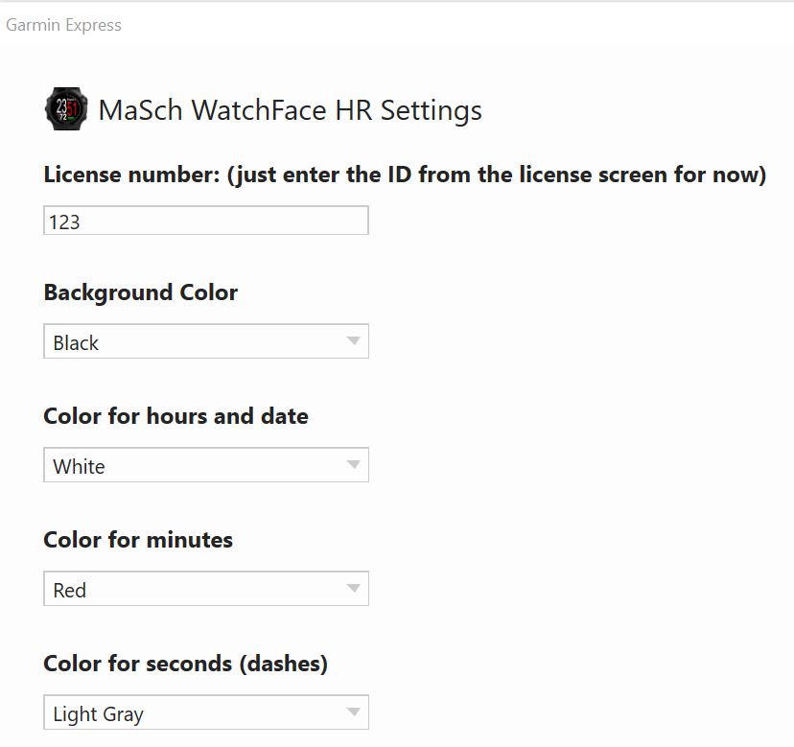Image resolution: width=794 pixels, height=747 pixels.
Task: Click the arrow beside the Light Gray selection
Action: tap(354, 712)
